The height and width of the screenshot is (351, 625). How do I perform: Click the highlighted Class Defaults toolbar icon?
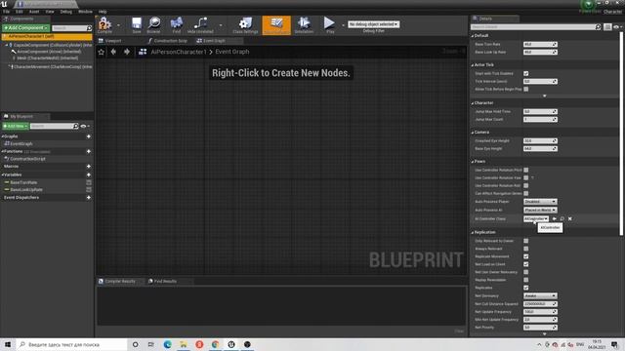[x=276, y=25]
